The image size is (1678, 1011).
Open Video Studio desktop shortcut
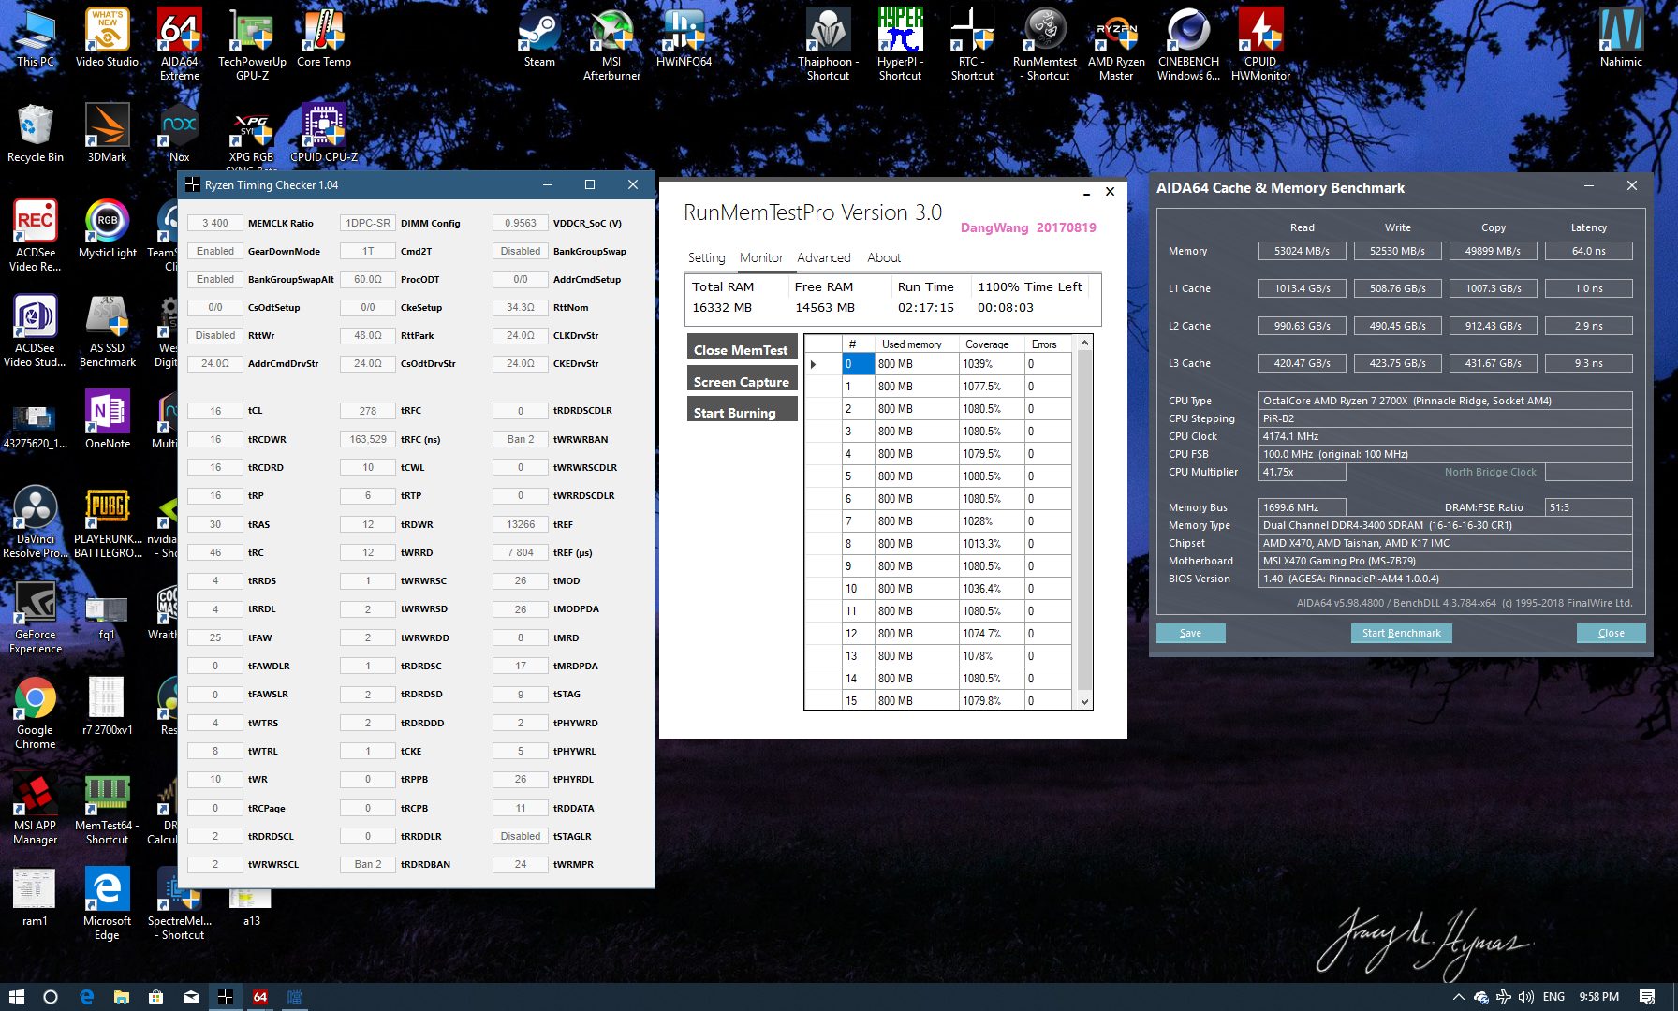(107, 37)
